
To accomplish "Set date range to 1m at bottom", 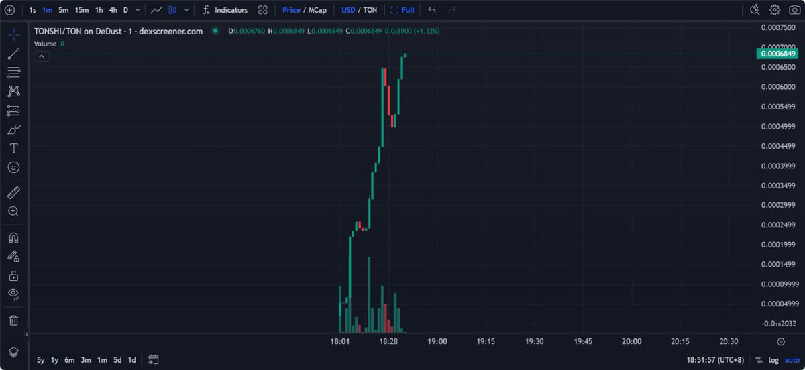I will 102,360.
